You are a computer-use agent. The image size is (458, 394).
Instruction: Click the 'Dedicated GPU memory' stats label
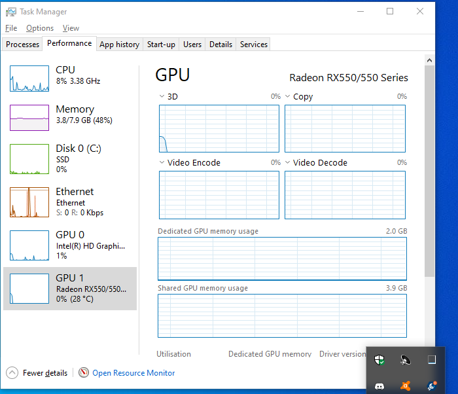coord(270,354)
